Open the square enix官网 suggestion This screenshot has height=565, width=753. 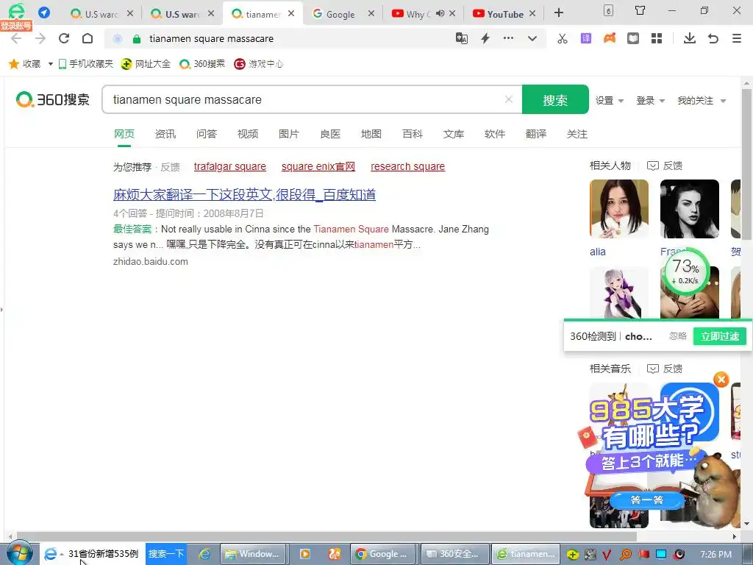pos(318,166)
